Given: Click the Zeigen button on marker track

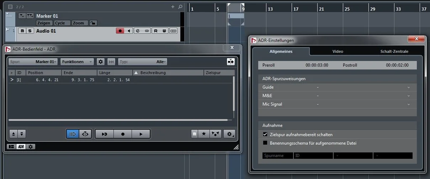Looking at the screenshot, I should tap(44, 23).
